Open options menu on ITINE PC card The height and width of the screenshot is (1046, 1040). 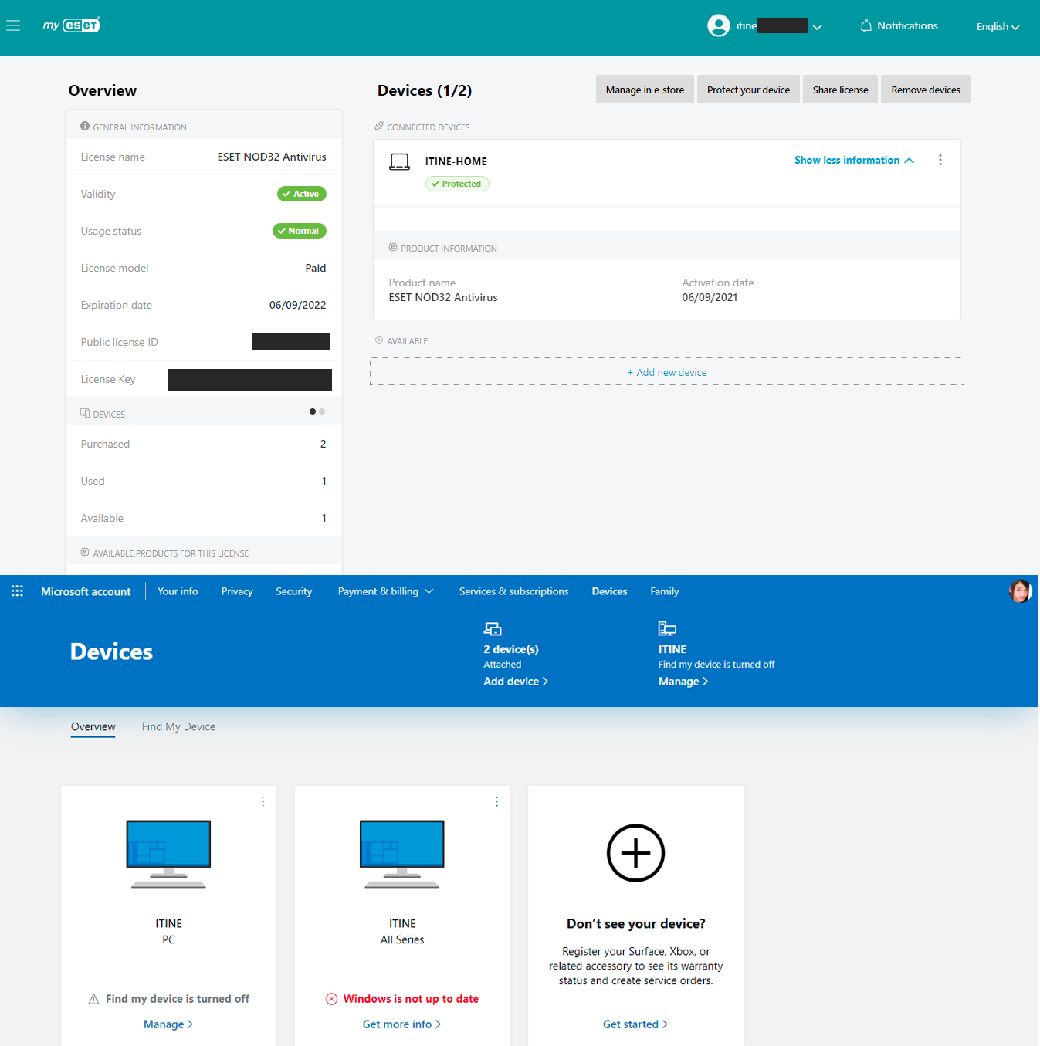(263, 802)
